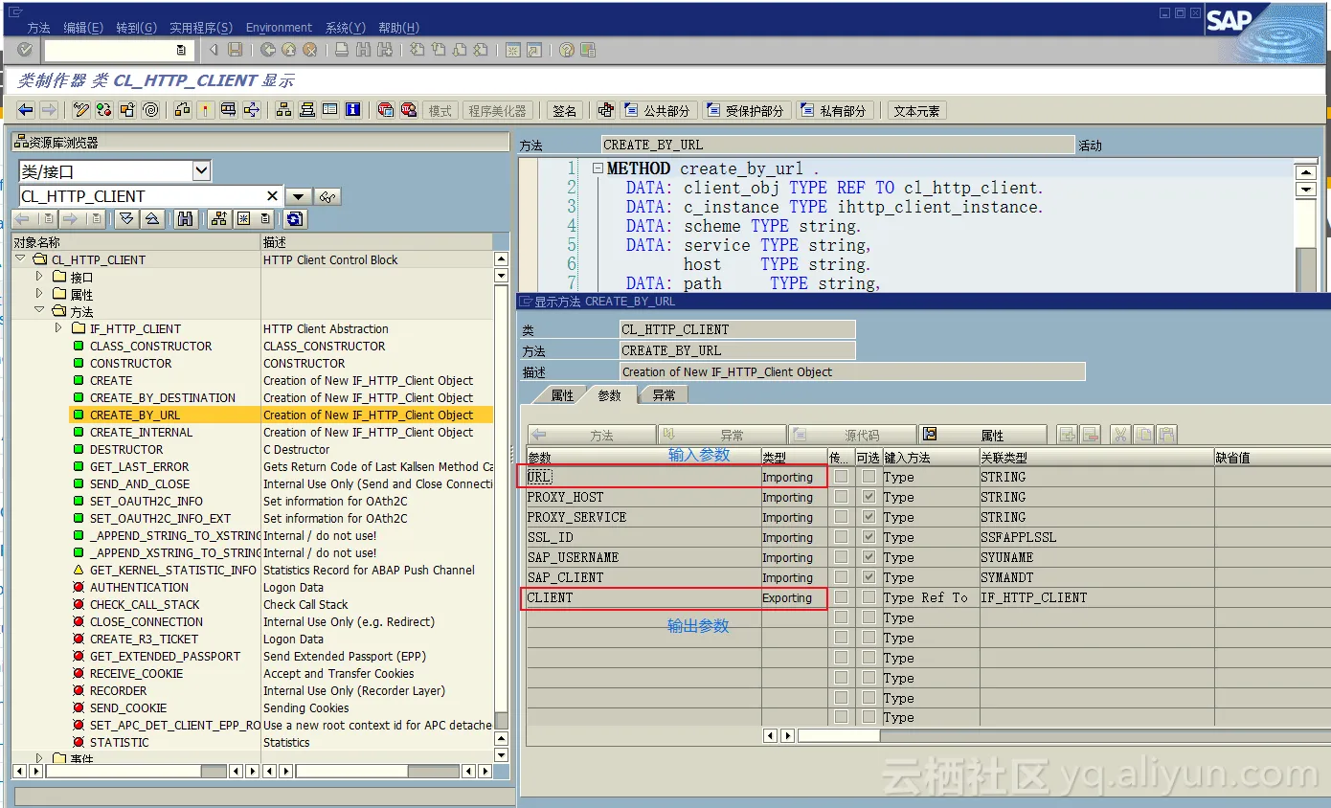Toggle the Optional checkbox for SAP_USERNAME

(869, 557)
